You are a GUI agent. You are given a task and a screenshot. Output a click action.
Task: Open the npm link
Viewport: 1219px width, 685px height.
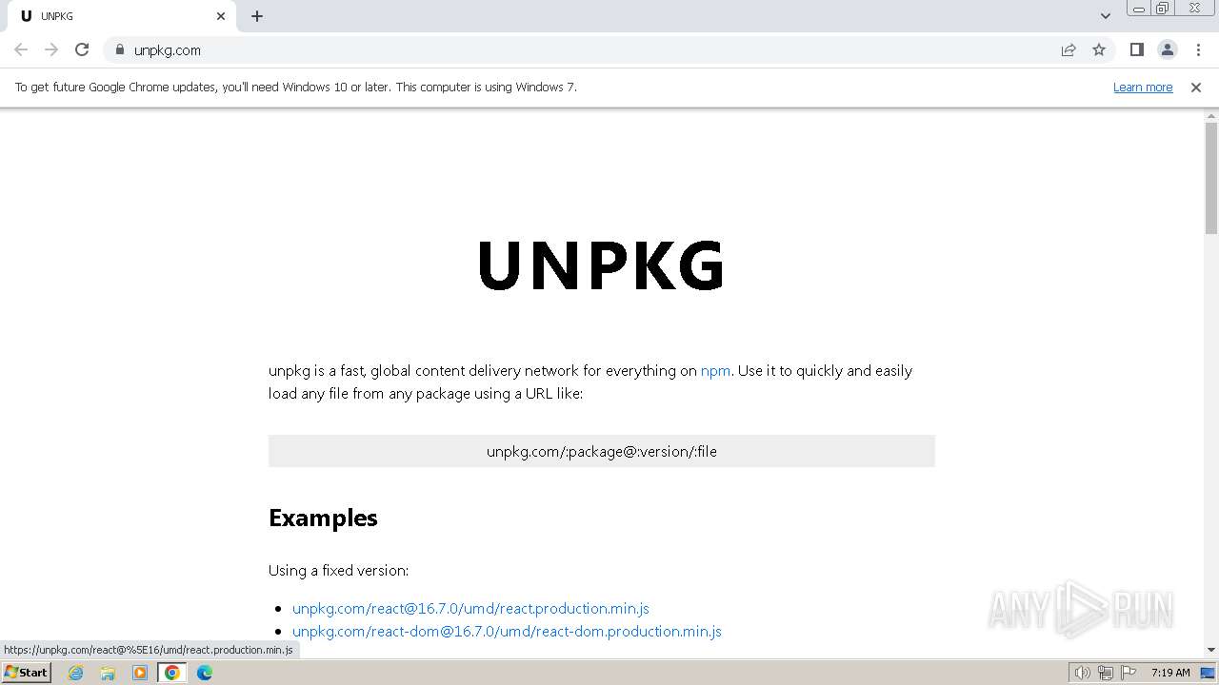tap(715, 370)
